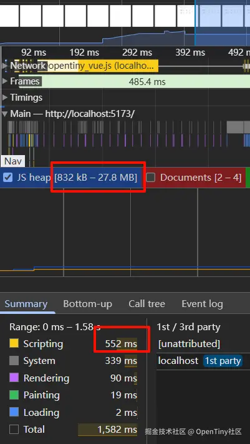
Task: Switch to the Bottom-up tab
Action: (87, 304)
